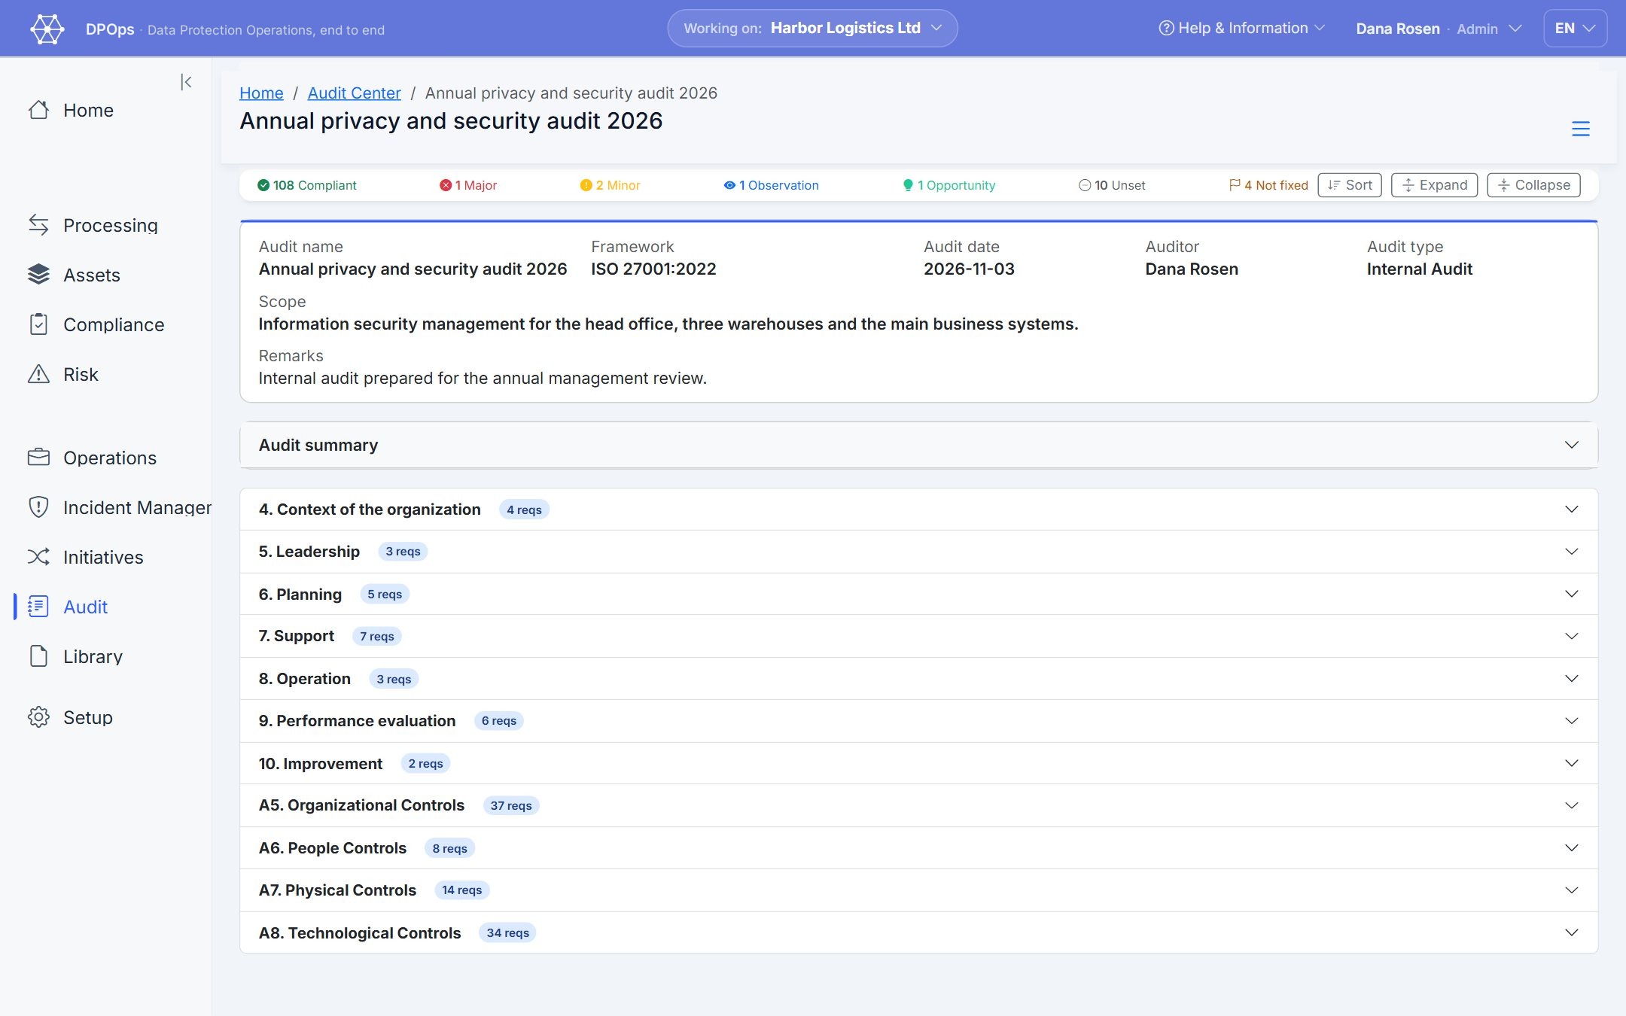The height and width of the screenshot is (1016, 1626).
Task: Click the Setup gear icon
Action: (38, 717)
